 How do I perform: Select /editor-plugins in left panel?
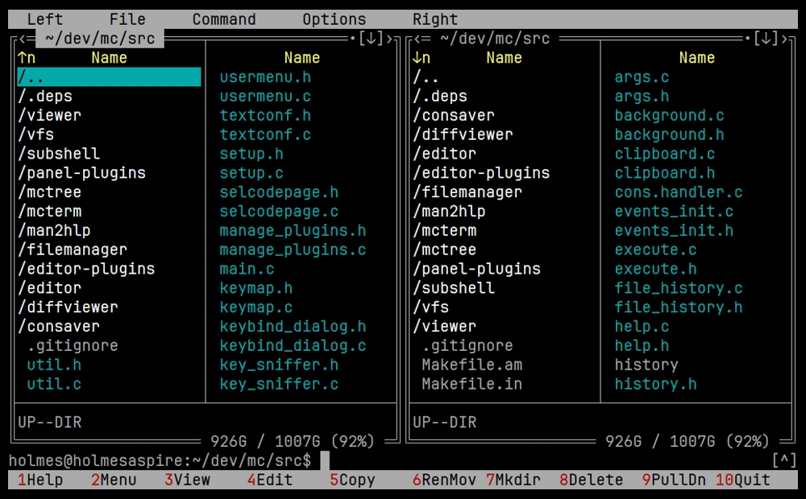click(86, 269)
